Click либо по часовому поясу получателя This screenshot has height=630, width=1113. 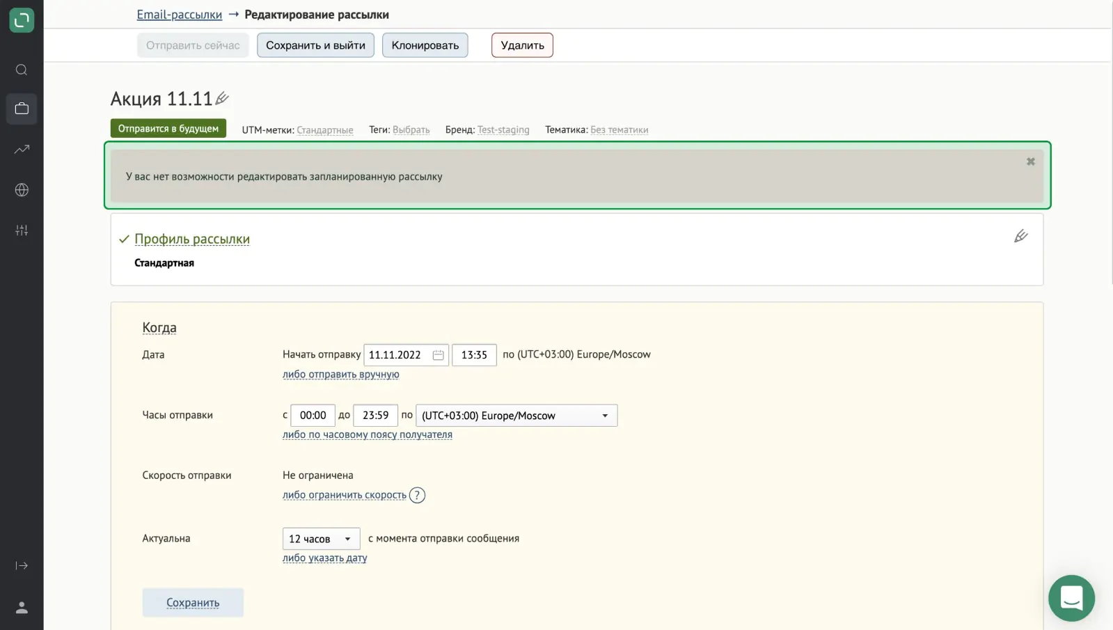(x=367, y=434)
